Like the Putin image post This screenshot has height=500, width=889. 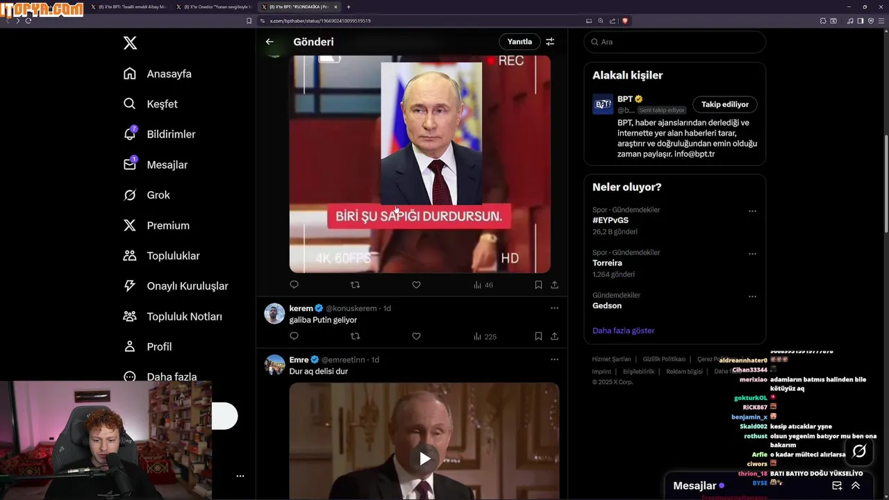click(416, 285)
